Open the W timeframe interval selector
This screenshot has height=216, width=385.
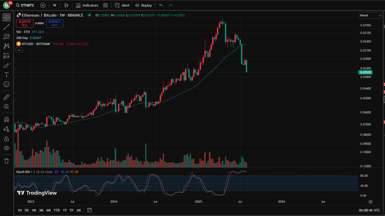(x=54, y=5)
